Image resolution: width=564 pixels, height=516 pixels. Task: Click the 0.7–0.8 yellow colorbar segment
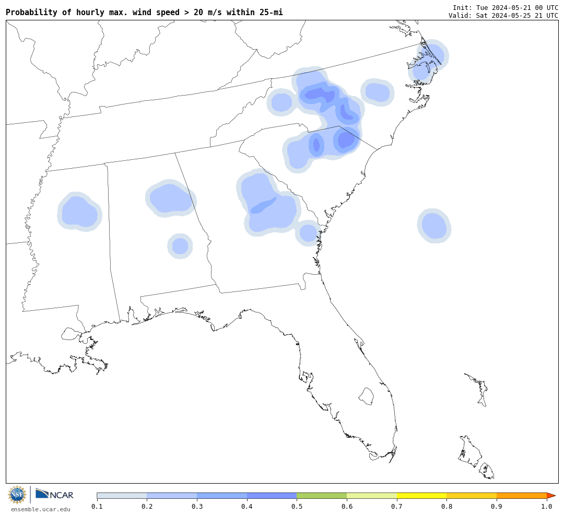point(422,496)
